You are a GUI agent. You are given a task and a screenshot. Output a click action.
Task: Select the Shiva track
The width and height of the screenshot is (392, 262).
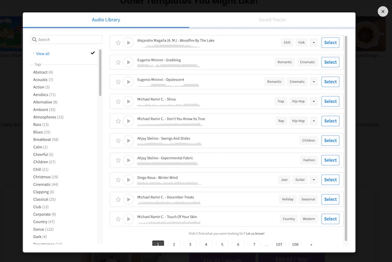click(x=330, y=101)
